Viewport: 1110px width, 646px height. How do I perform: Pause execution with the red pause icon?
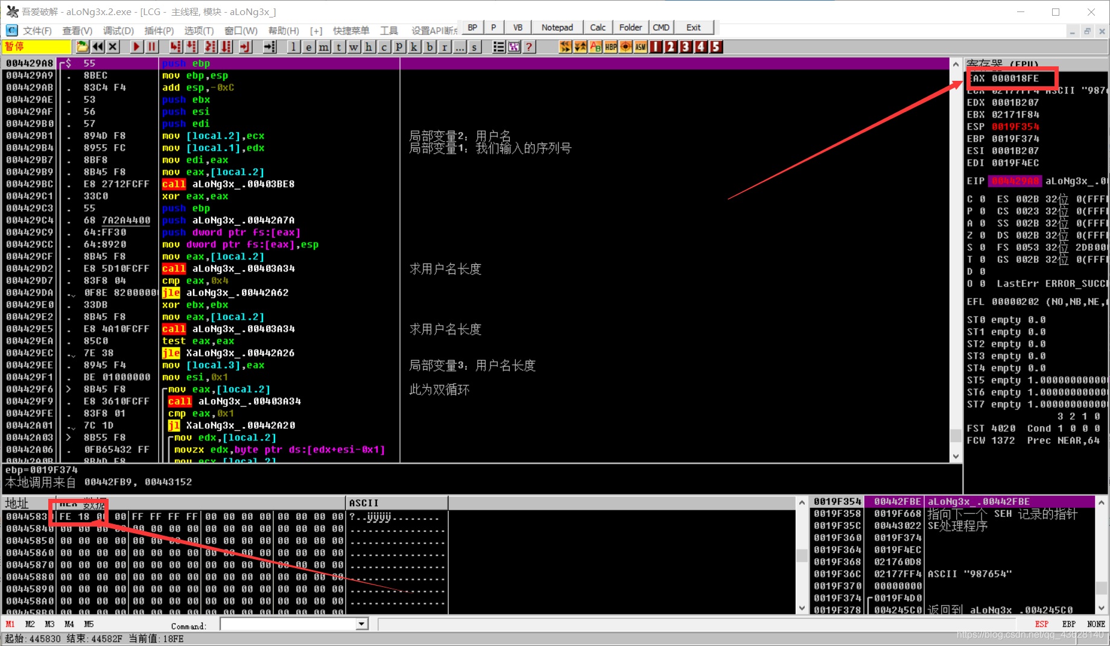click(x=152, y=47)
